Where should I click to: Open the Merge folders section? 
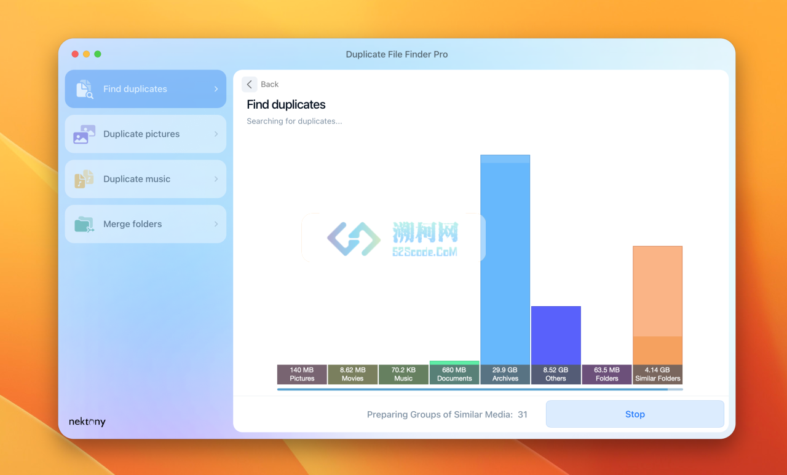pyautogui.click(x=146, y=224)
